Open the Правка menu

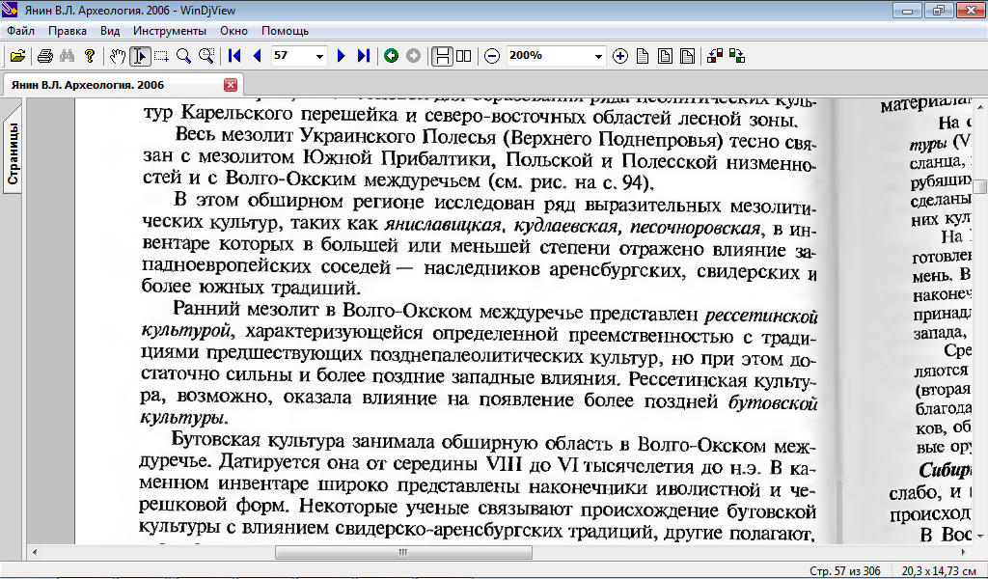pos(68,30)
